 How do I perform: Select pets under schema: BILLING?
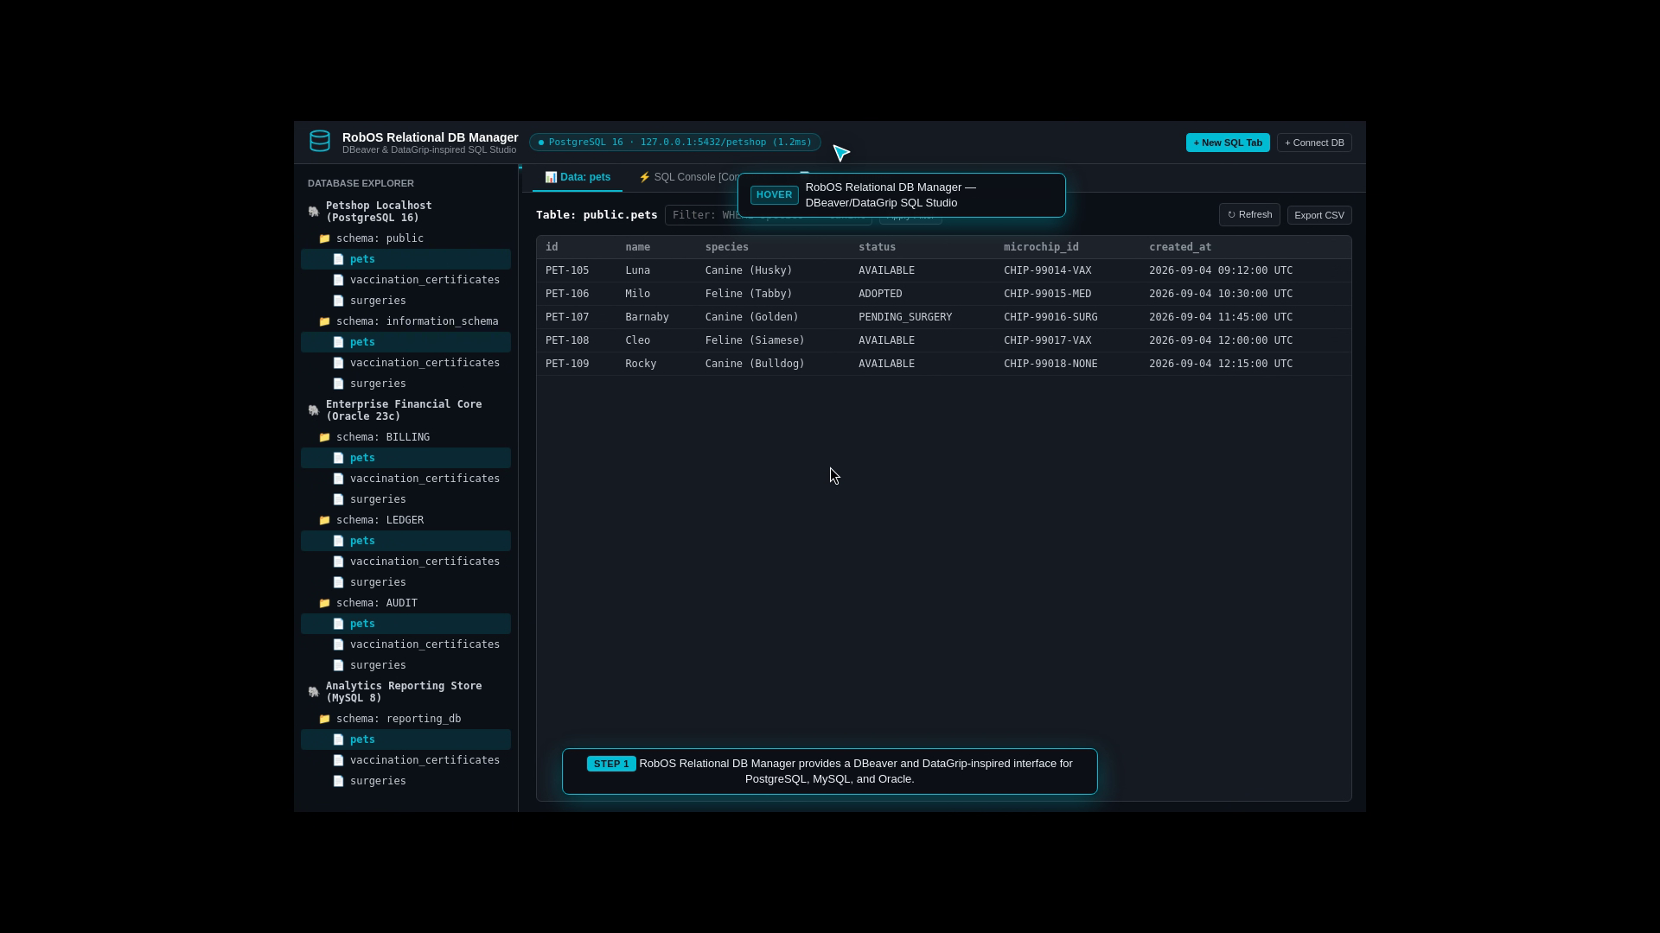405,458
